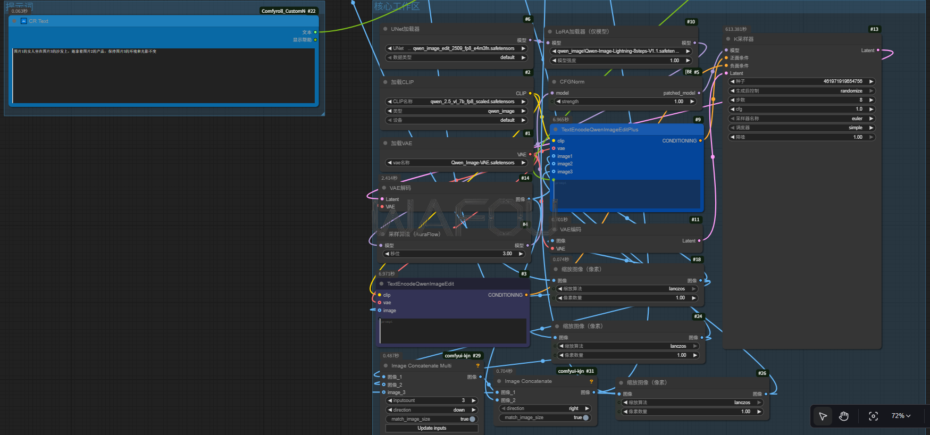Click the 生成后控制 randomize field

tap(801, 91)
